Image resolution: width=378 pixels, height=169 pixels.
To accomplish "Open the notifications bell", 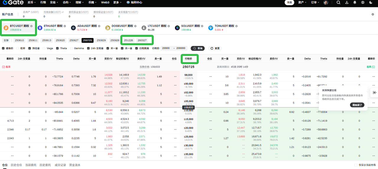I will (x=355, y=2).
